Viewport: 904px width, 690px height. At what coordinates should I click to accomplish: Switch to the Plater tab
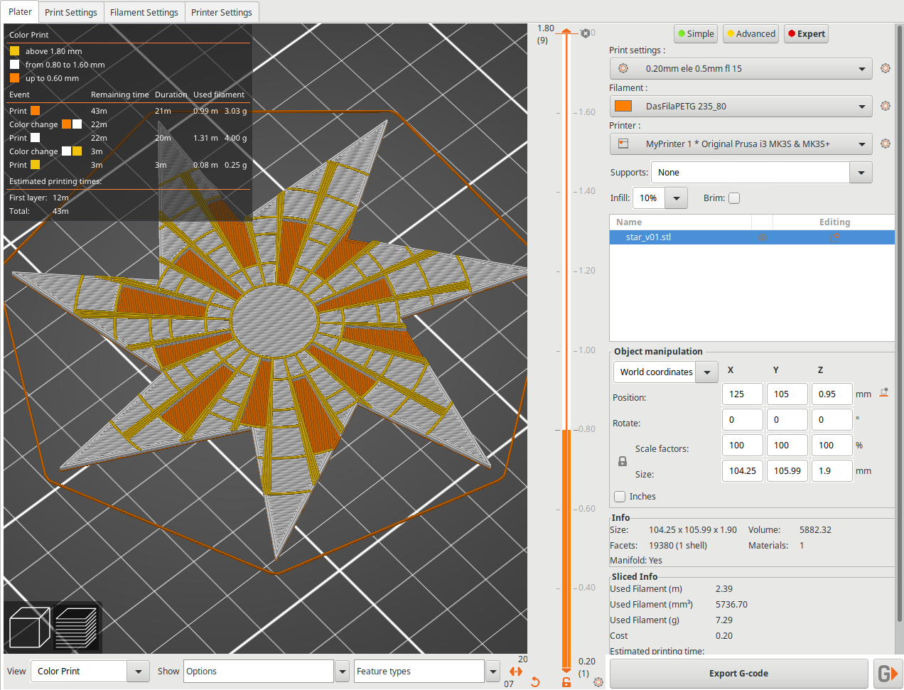click(20, 12)
